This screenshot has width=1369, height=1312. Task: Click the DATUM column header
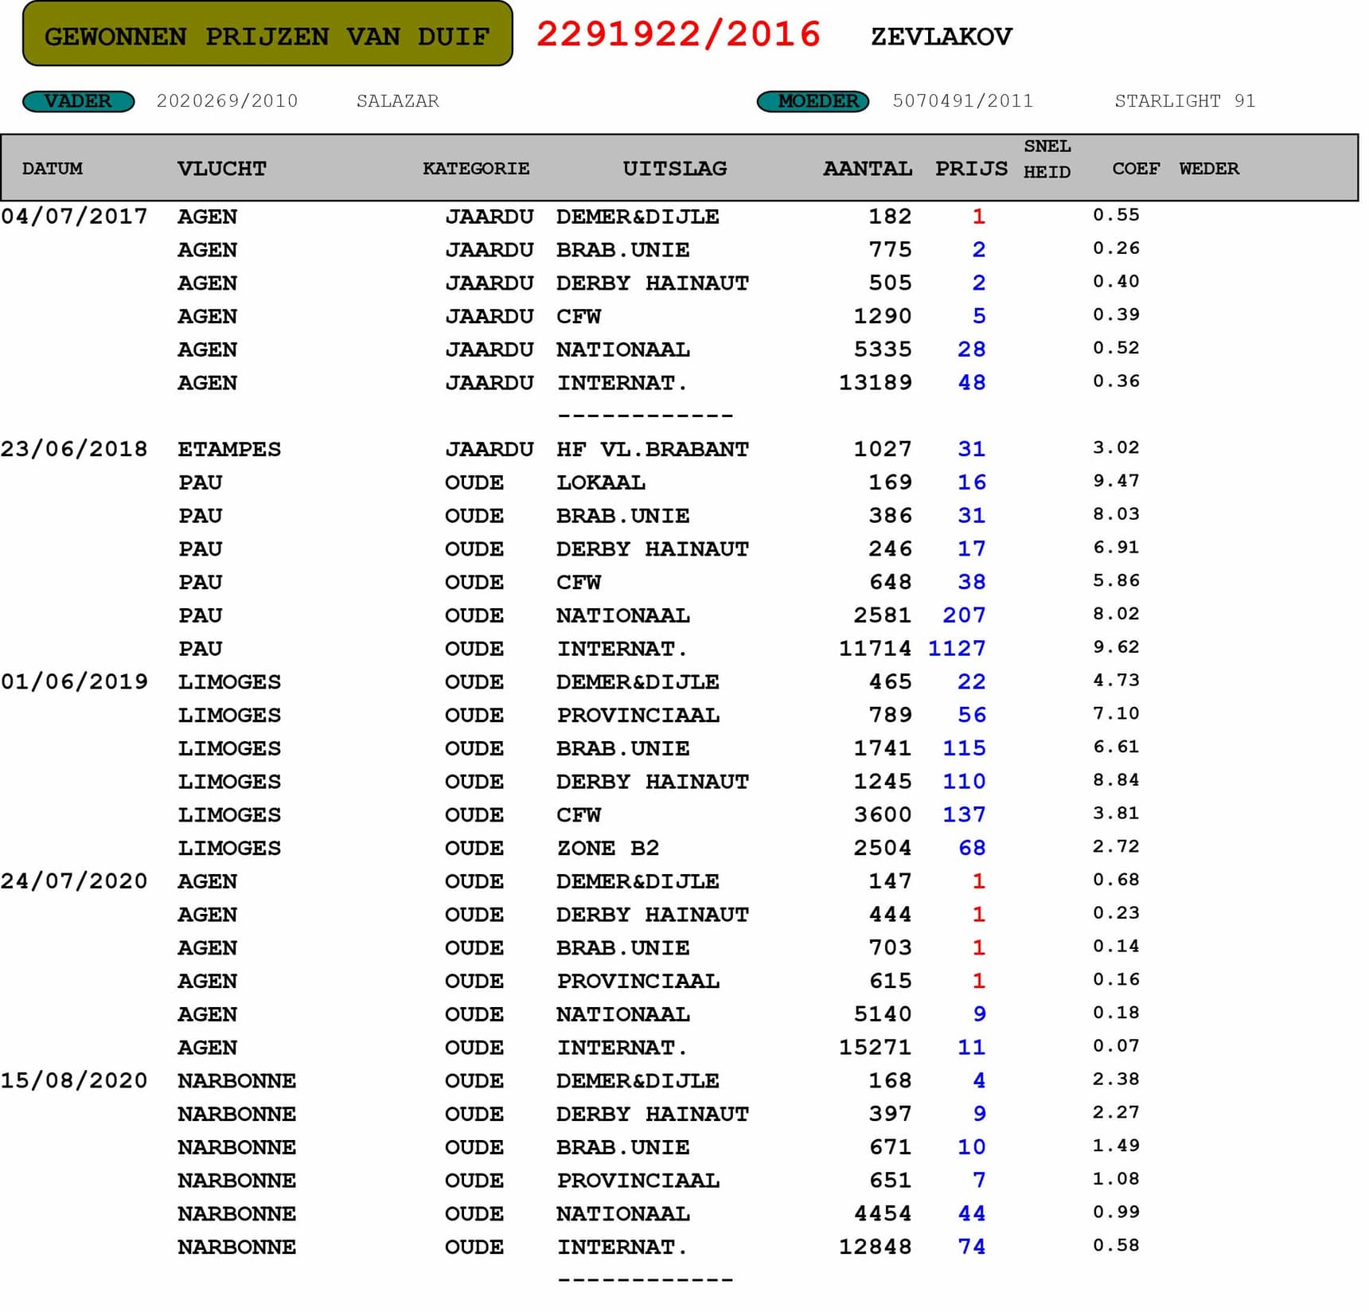click(x=53, y=169)
